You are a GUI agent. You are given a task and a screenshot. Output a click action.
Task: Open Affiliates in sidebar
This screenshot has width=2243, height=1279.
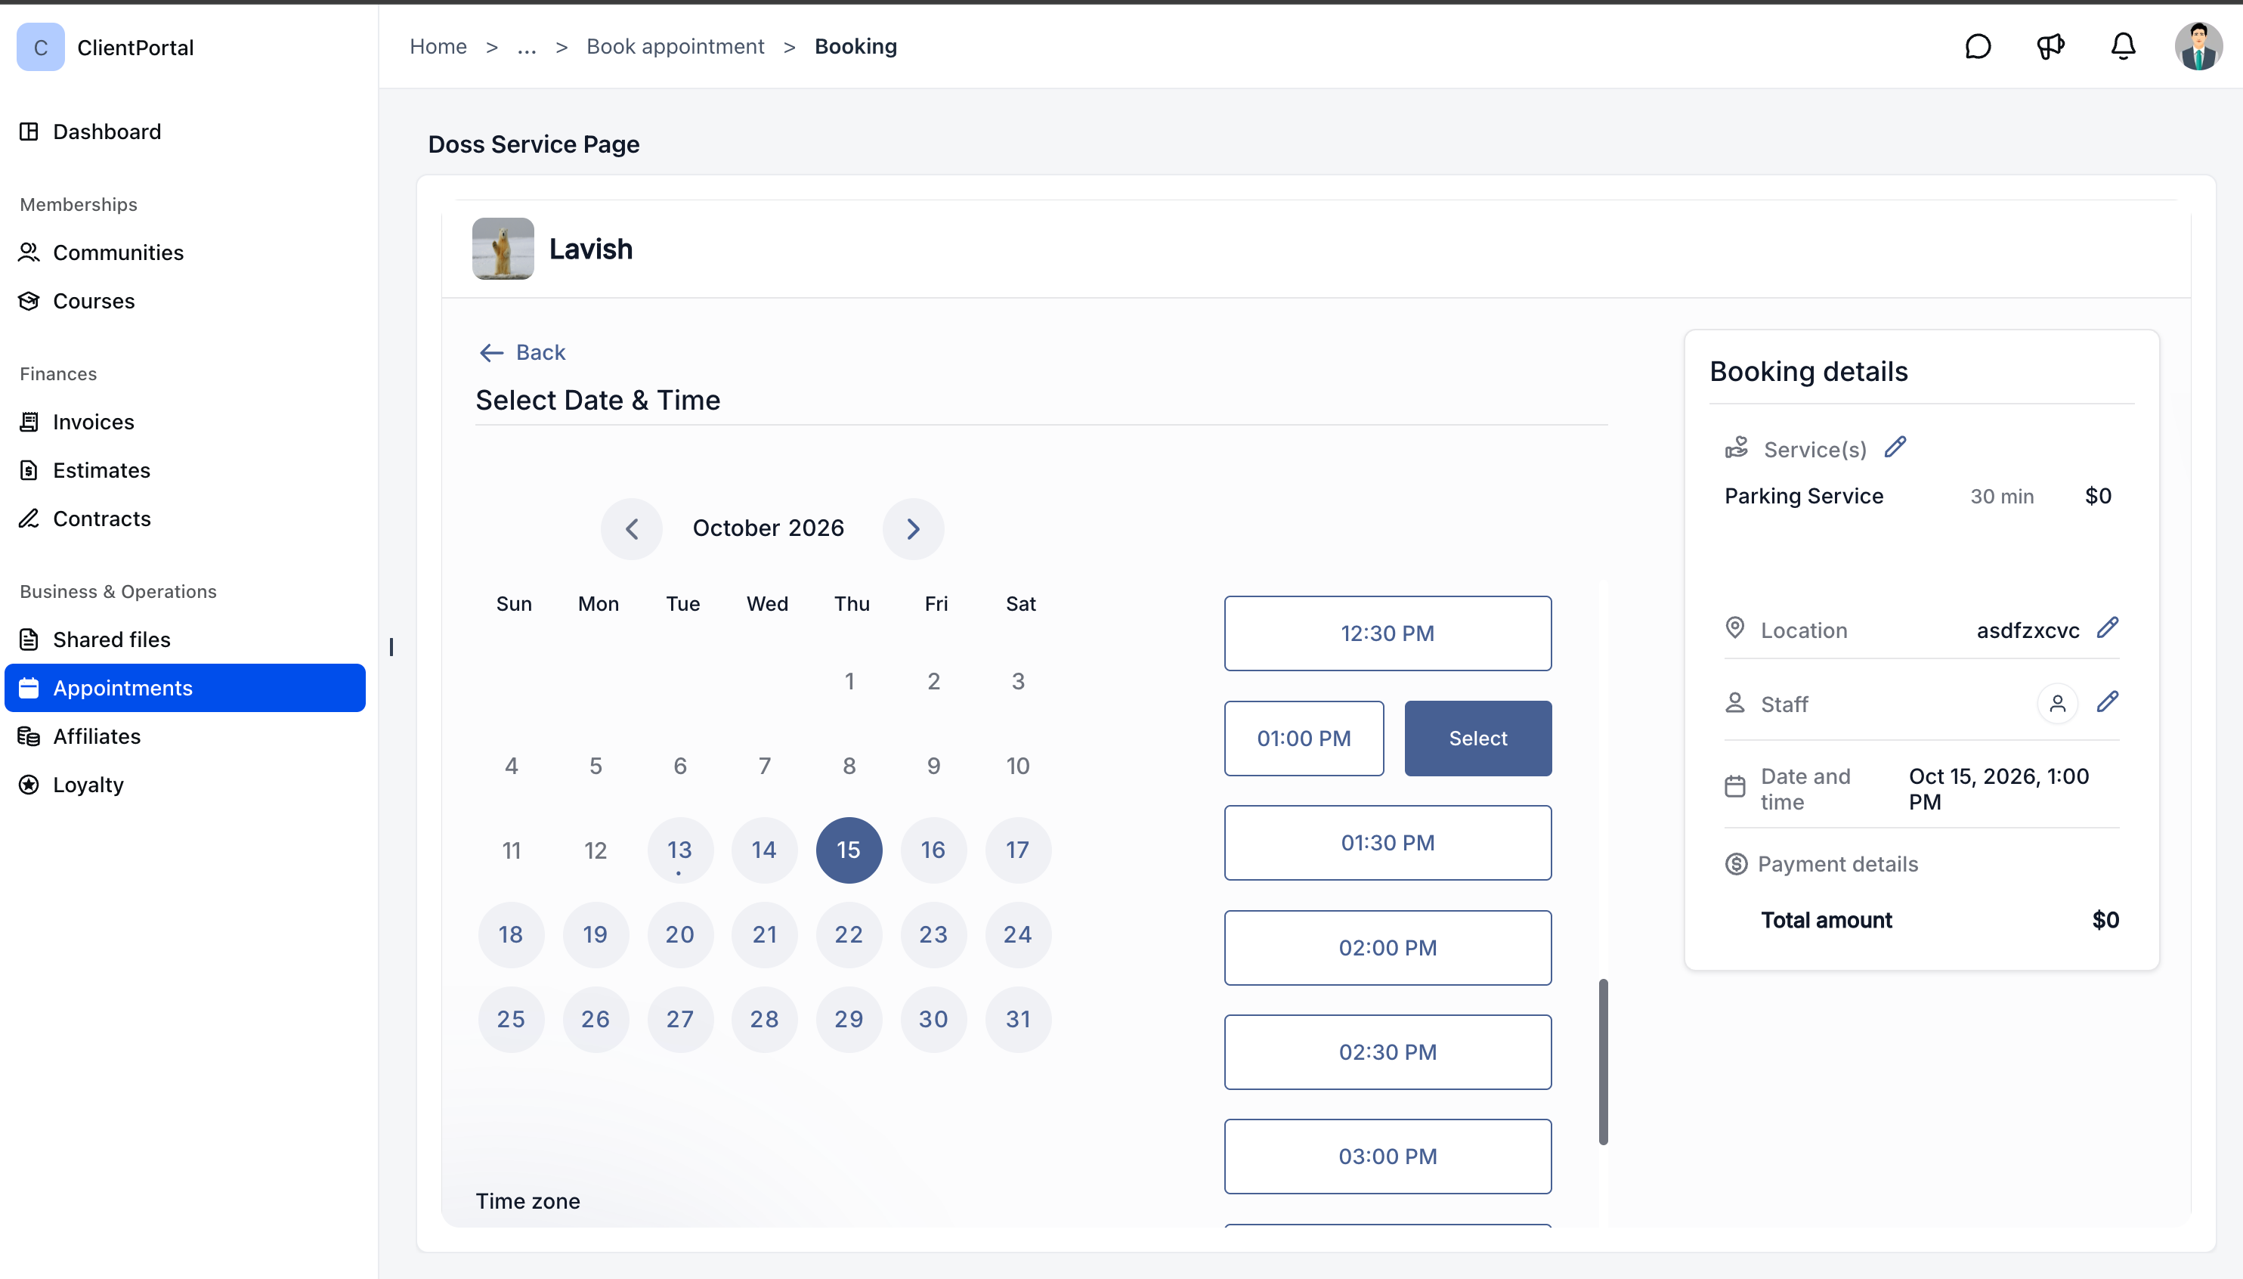point(185,737)
